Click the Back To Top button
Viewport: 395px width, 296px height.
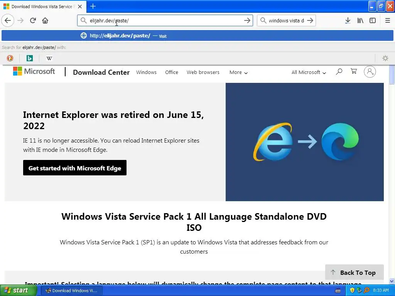(354, 272)
